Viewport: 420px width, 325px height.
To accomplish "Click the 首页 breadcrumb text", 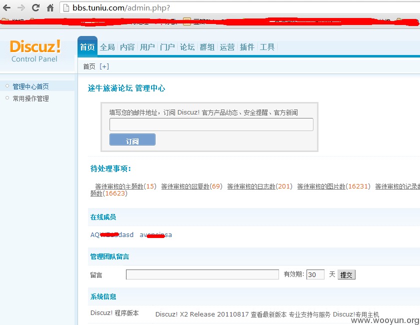I will 89,66.
